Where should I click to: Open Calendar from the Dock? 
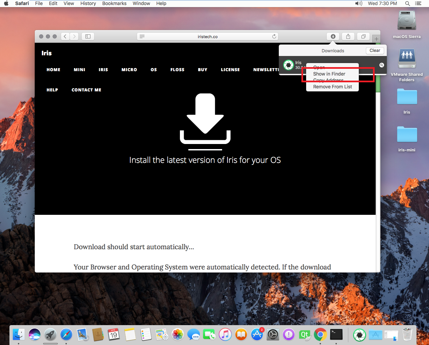[114, 335]
